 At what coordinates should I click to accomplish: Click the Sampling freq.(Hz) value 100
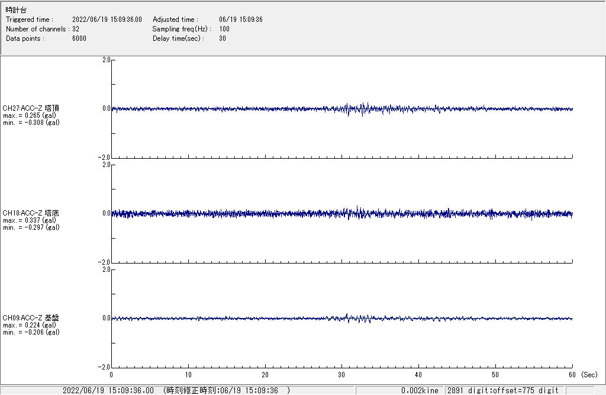(x=224, y=29)
